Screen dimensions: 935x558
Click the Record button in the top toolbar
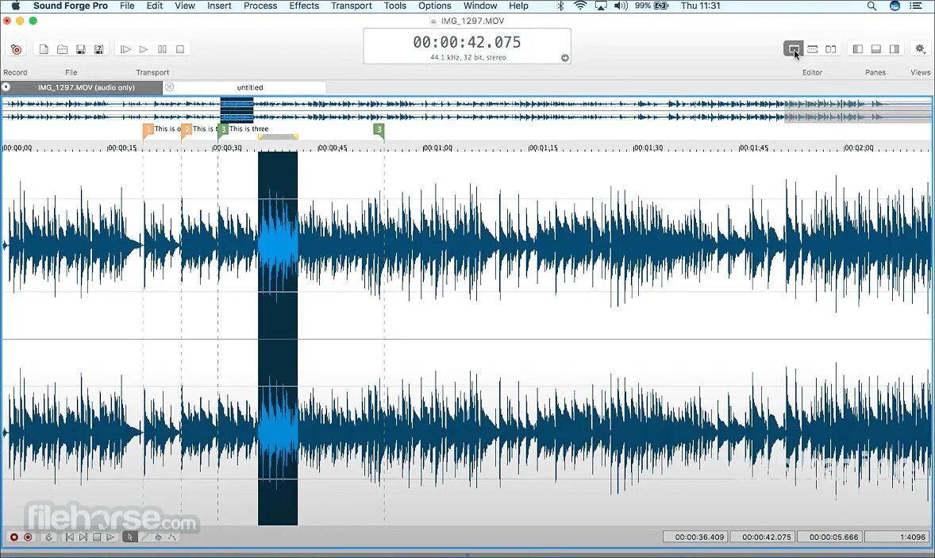[x=16, y=49]
